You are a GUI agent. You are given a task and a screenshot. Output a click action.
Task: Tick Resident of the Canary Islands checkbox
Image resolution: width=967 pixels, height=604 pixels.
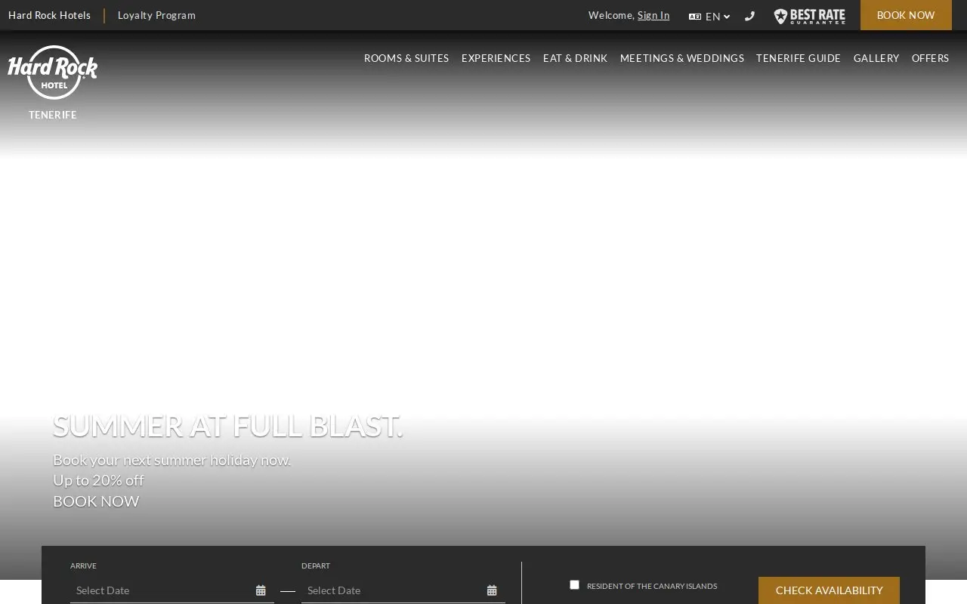click(x=574, y=584)
